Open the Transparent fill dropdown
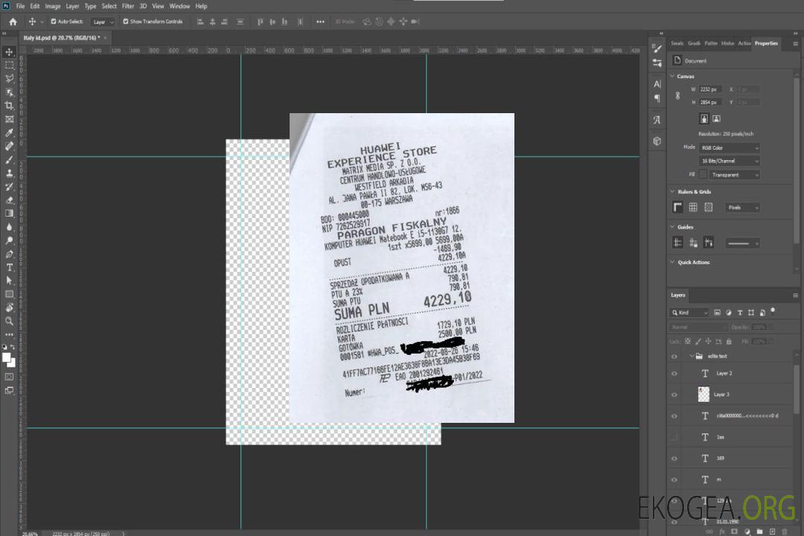Image resolution: width=804 pixels, height=536 pixels. click(734, 175)
